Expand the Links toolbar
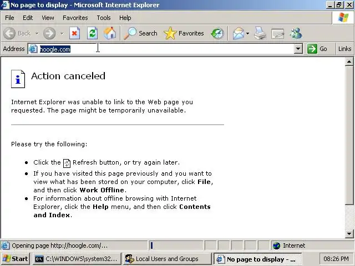This screenshot has height=266, width=355. click(344, 49)
